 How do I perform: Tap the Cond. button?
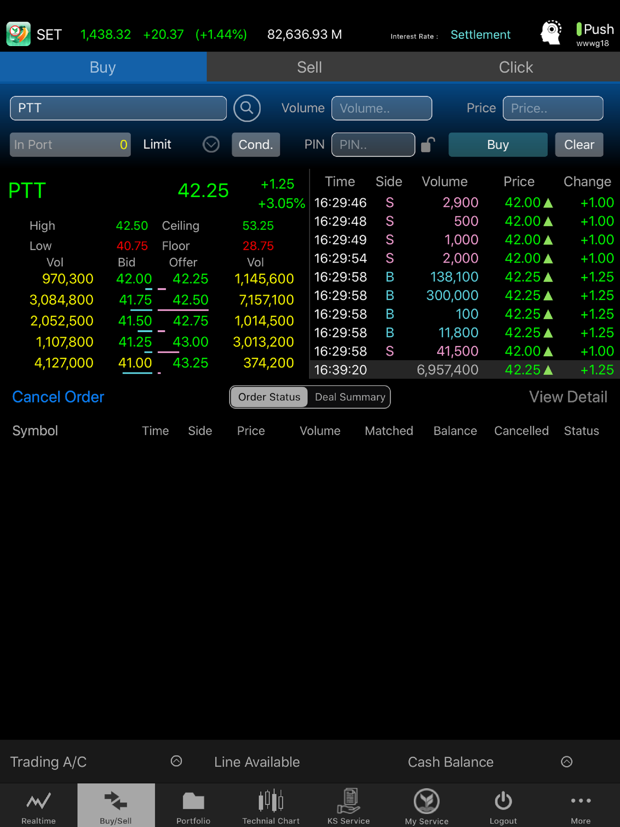pyautogui.click(x=256, y=145)
